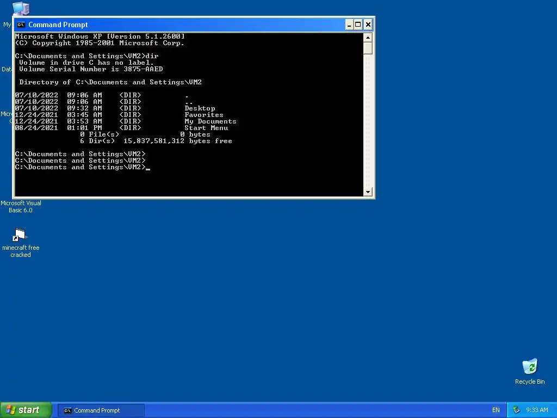Select the My Computer desktop icon

(21, 8)
